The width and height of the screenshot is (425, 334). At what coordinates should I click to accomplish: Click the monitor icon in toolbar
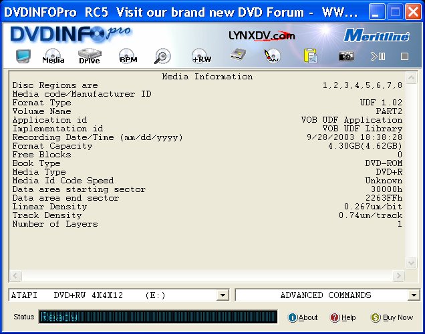pyautogui.click(x=23, y=56)
